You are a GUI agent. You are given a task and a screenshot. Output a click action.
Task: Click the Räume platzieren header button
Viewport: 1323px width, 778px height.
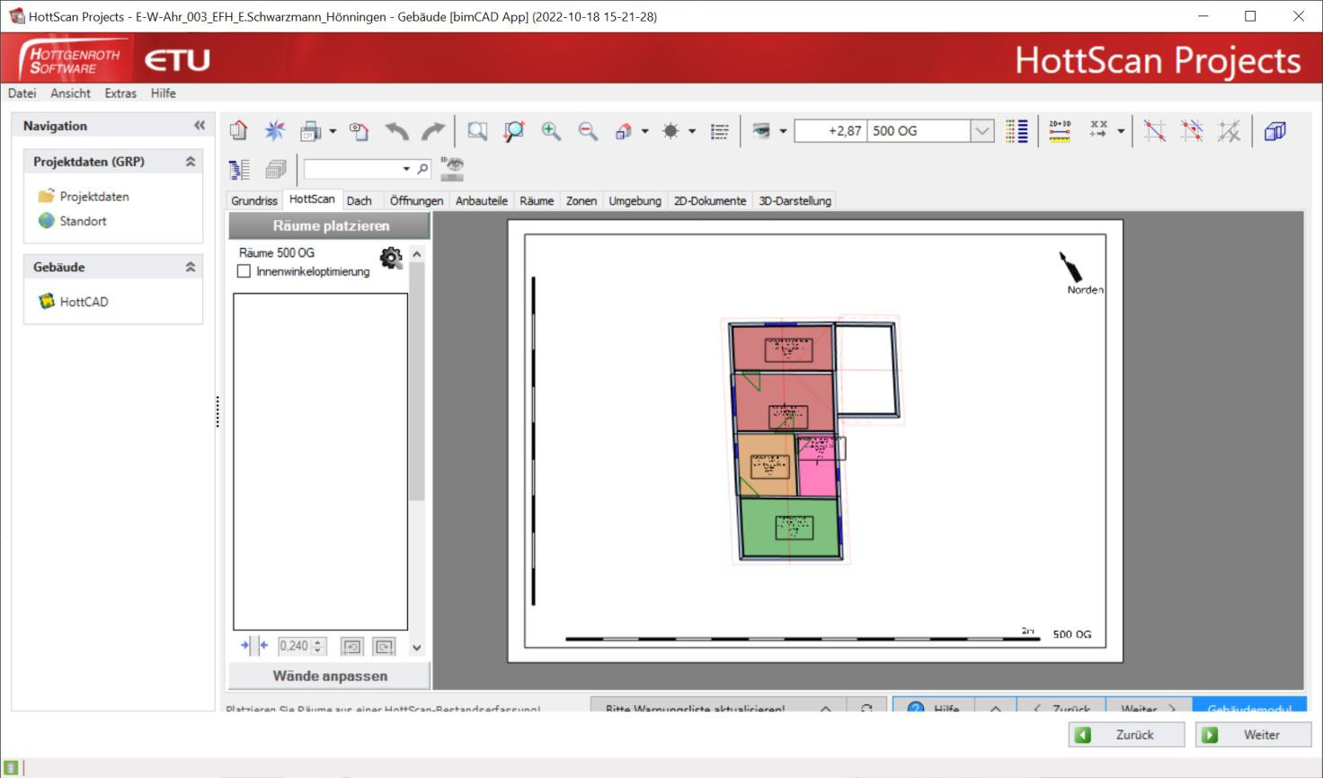(x=330, y=225)
